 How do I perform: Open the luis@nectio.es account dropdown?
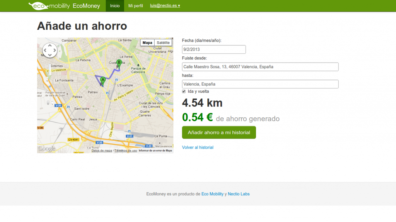click(165, 6)
